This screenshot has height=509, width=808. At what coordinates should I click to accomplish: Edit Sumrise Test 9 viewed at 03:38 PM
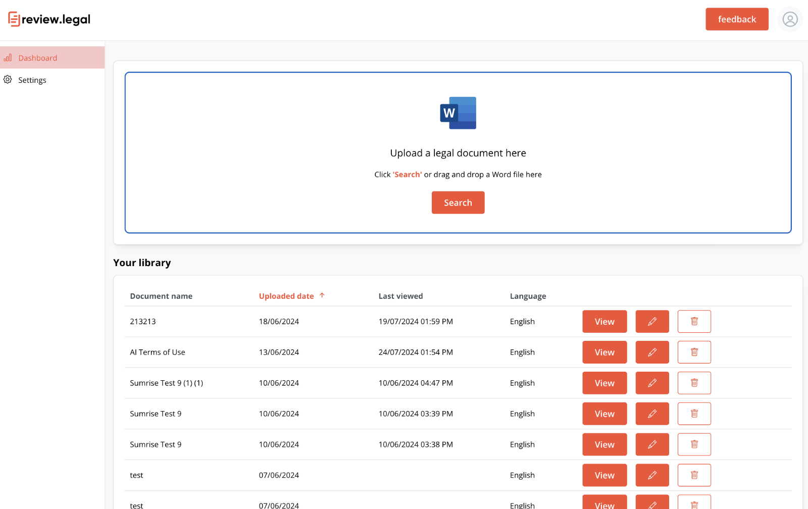652,445
